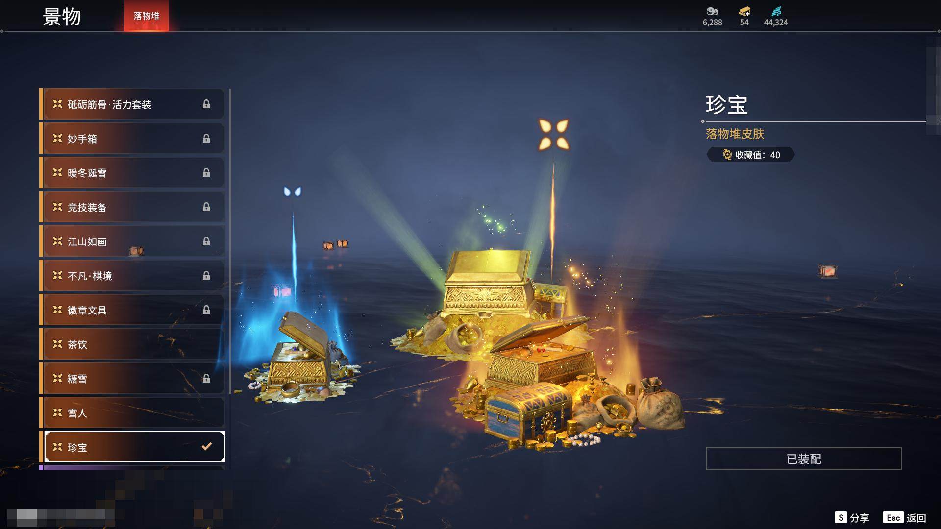The image size is (941, 529).
Task: Click the teal feather currency icon
Action: coord(776,11)
